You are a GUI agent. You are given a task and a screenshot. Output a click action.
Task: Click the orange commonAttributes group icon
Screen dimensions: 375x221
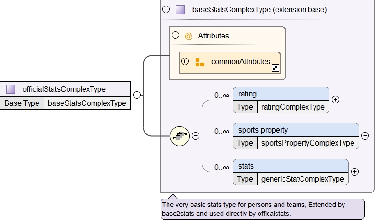(200, 62)
